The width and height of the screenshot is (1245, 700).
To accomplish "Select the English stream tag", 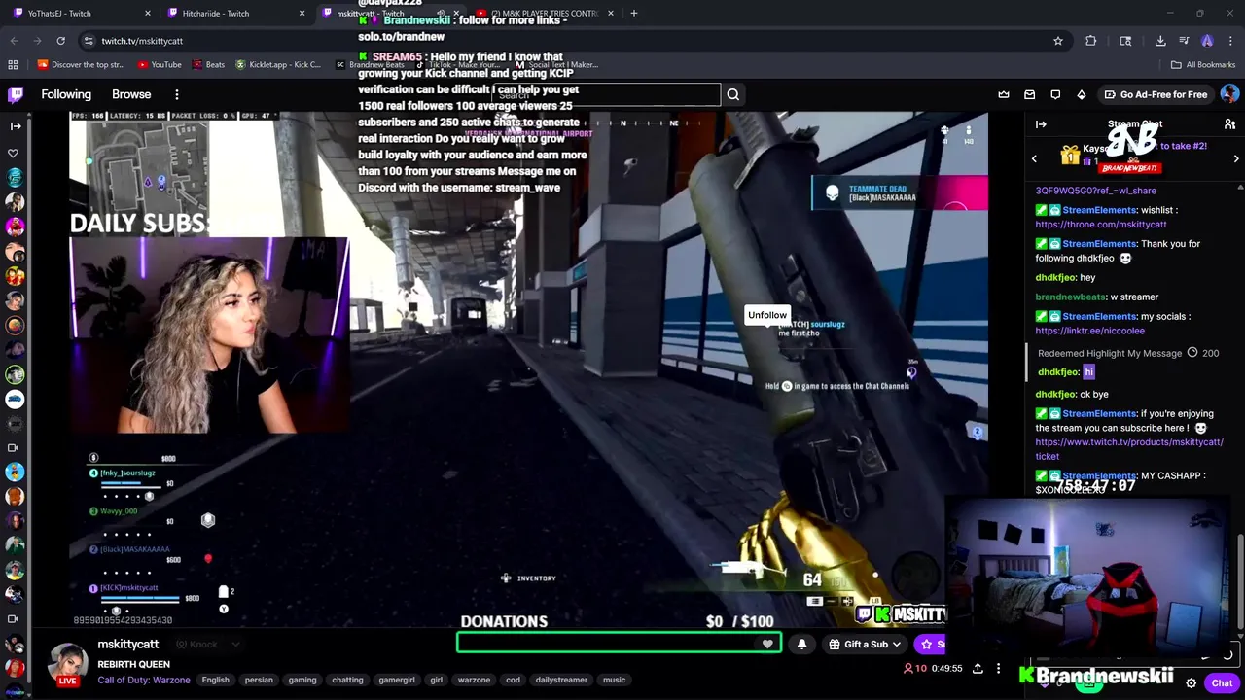I will coord(215,680).
